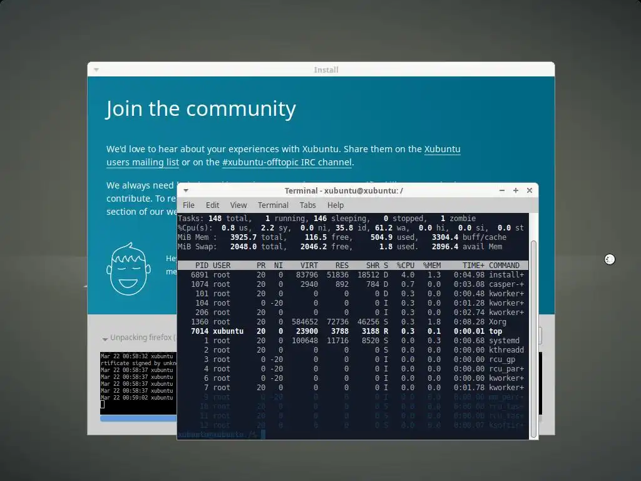Close the Terminal window
641x481 pixels.
coord(530,190)
